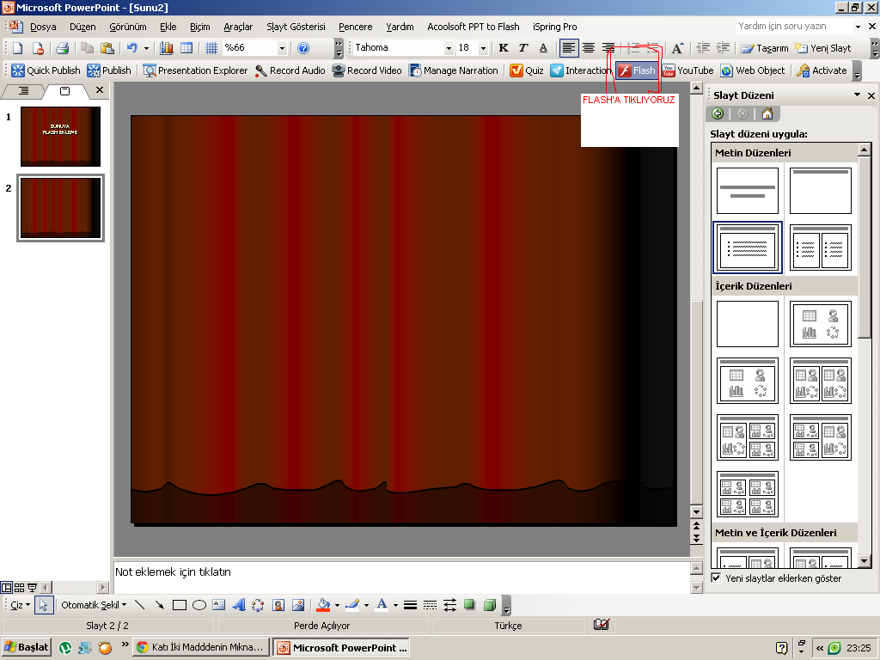The height and width of the screenshot is (660, 880).
Task: Select the Oval drawing tool
Action: pyautogui.click(x=199, y=605)
